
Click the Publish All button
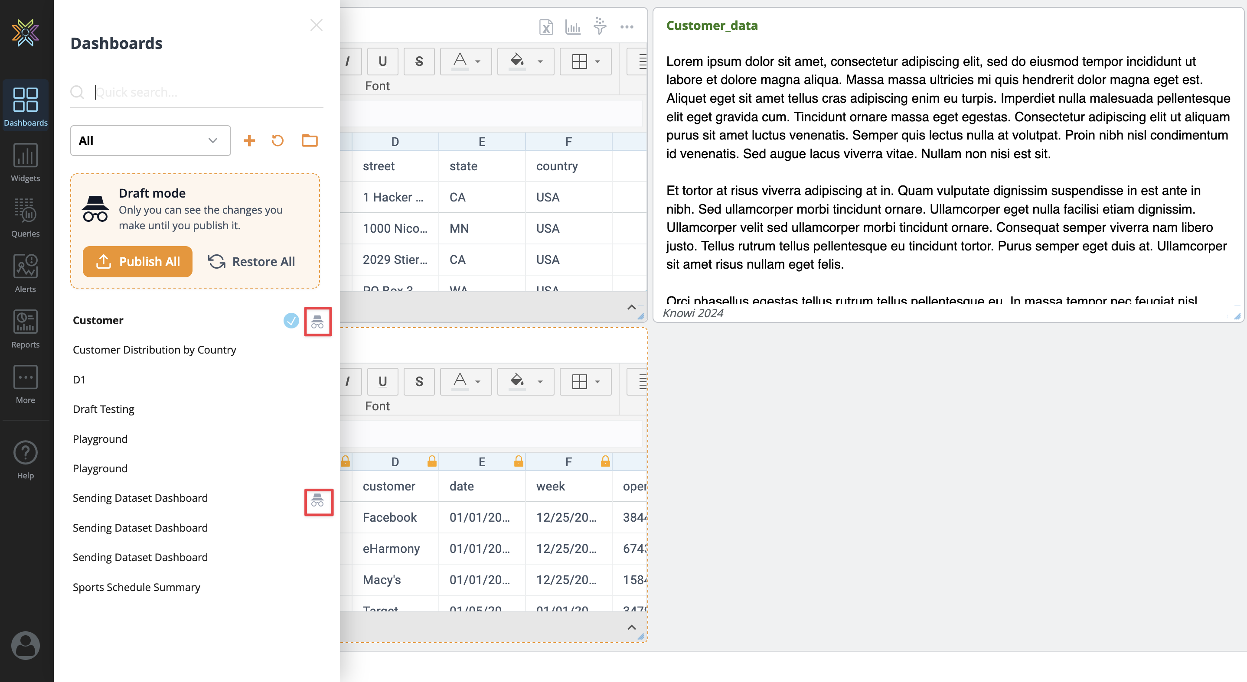pyautogui.click(x=137, y=262)
